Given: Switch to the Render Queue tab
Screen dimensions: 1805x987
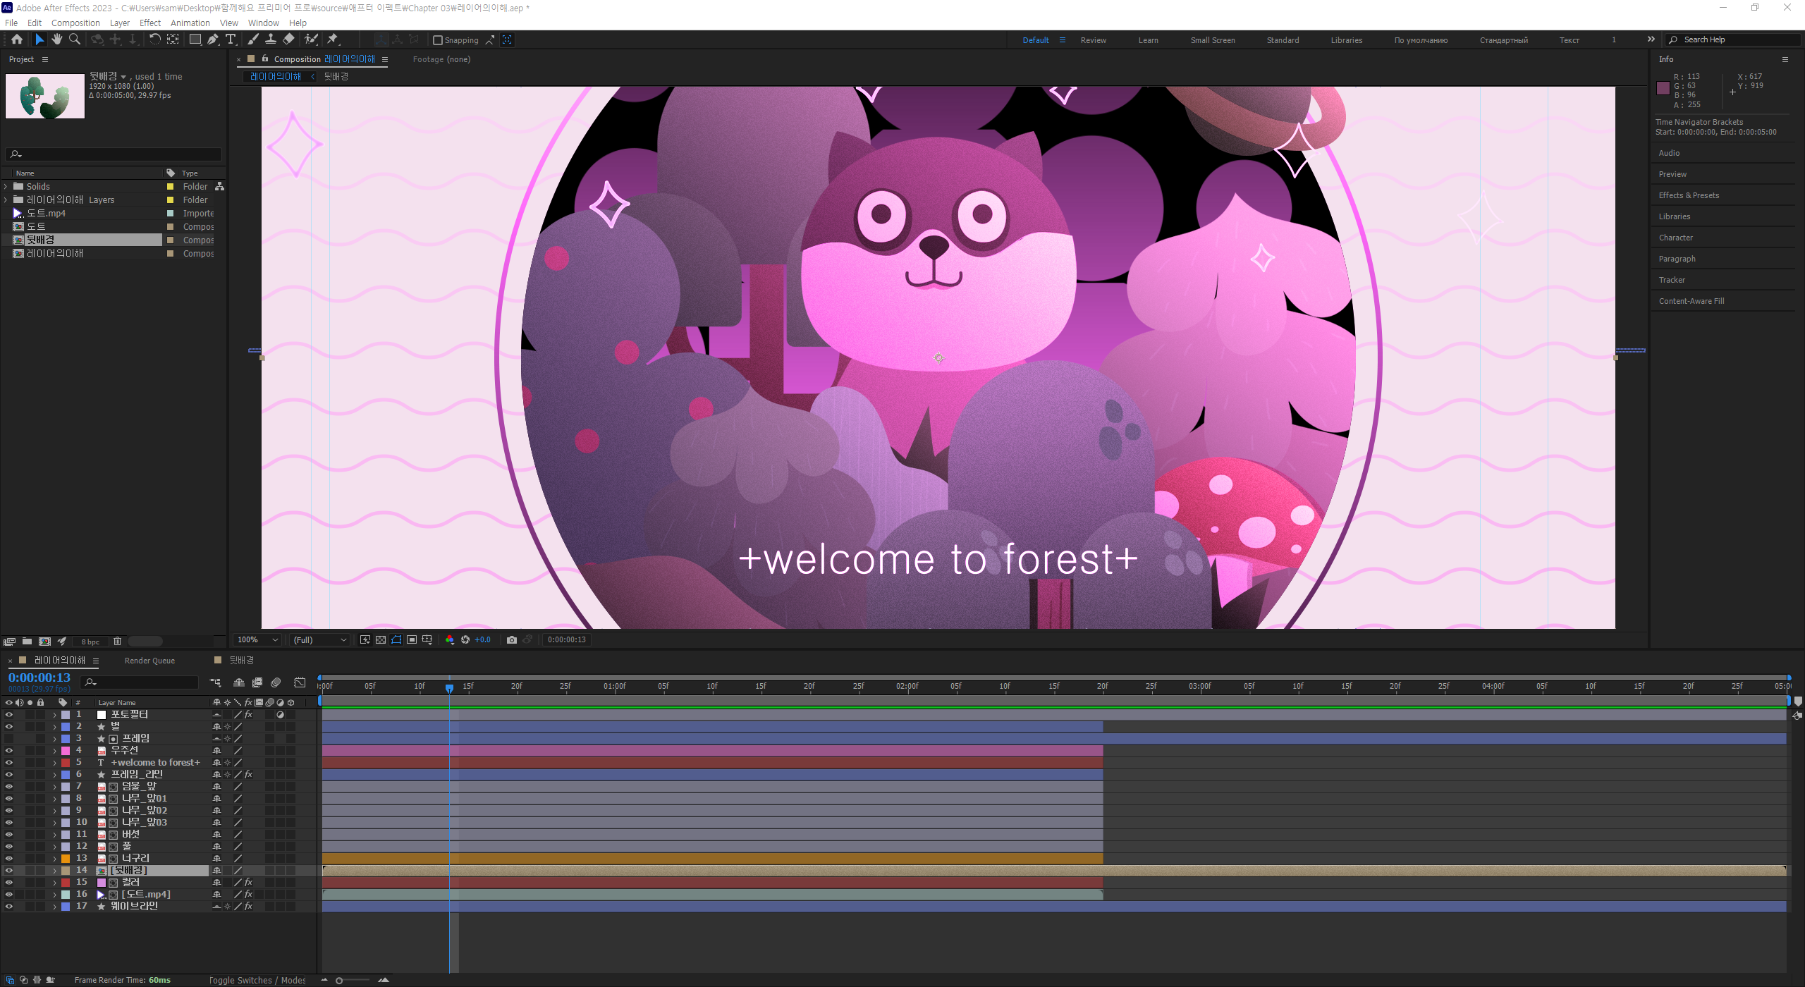Looking at the screenshot, I should (149, 661).
